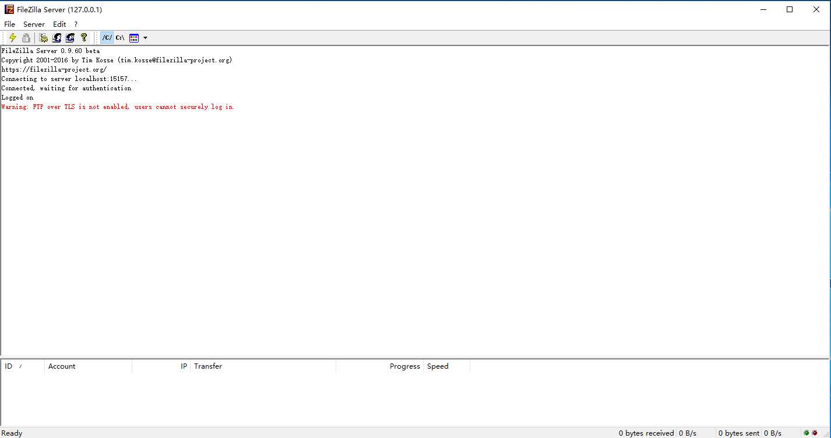Sort connections by Speed column
831x438 pixels.
[x=446, y=366]
